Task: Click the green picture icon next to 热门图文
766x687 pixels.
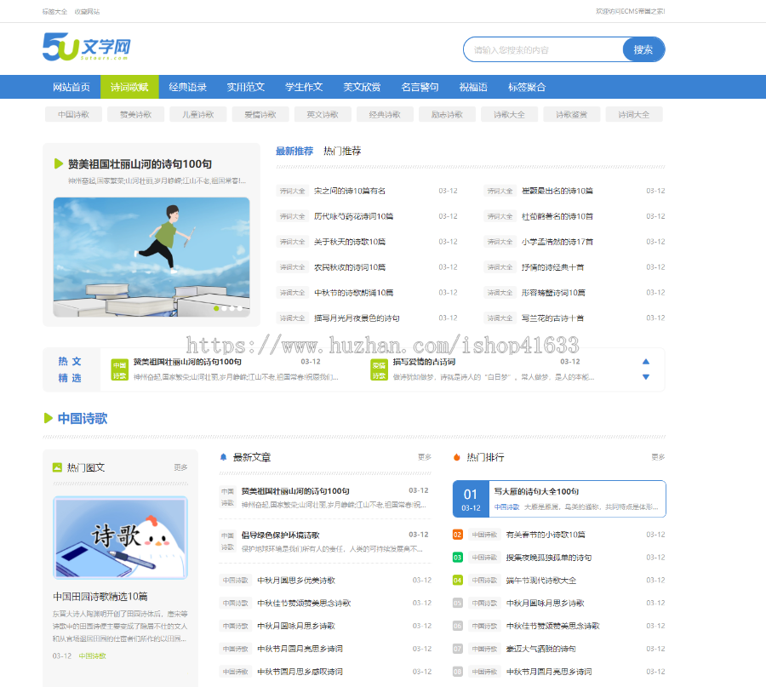Action: coord(57,467)
